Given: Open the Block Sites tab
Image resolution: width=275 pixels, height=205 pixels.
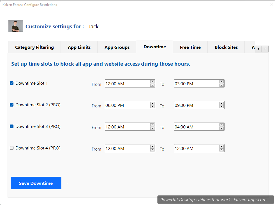Looking at the screenshot, I should click(226, 47).
